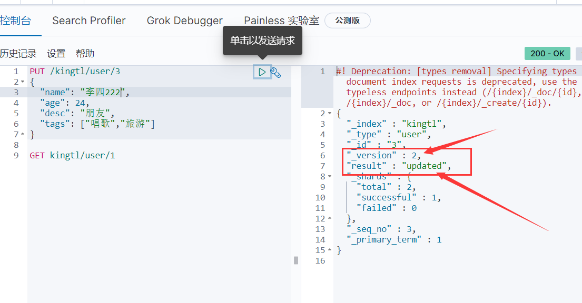Collapse the "_shards" object in the response
This screenshot has height=303, width=582.
330,177
